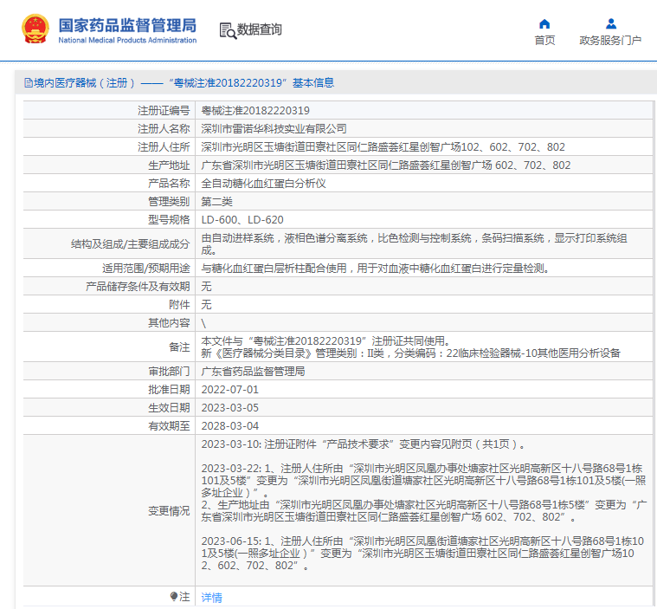Go to the 政务服务门户 menu item
Viewport: 657px width, 609px height.
[x=610, y=40]
